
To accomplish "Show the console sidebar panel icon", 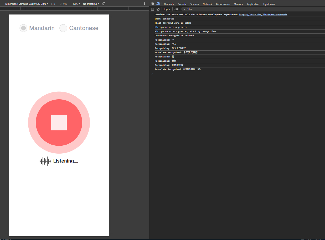I will tap(152, 9).
